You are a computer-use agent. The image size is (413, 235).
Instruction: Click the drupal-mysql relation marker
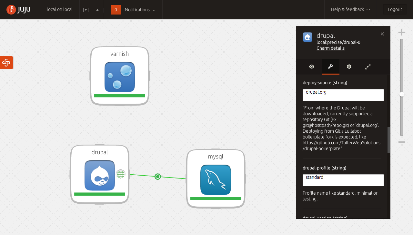[x=157, y=177]
